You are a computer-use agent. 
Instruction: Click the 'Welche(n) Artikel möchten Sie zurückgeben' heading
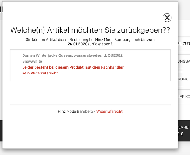click(x=90, y=30)
